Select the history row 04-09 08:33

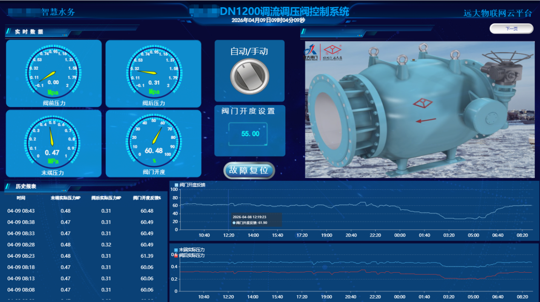click(84, 234)
